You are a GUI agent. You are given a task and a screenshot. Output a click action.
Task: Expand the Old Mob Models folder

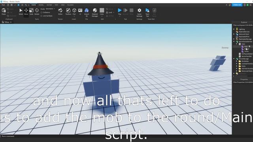tap(237, 69)
